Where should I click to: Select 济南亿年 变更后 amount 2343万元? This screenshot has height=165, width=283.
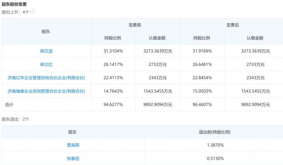[x=256, y=78]
